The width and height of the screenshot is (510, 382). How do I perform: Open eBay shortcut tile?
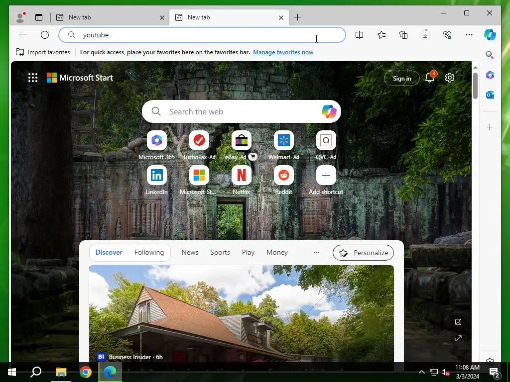(242, 140)
